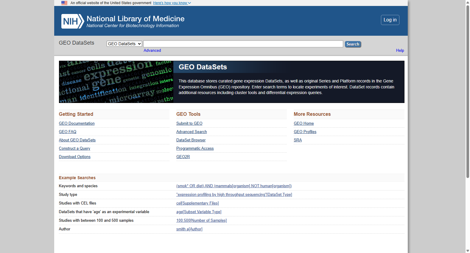Open Download Options link
The image size is (470, 253).
(74, 157)
